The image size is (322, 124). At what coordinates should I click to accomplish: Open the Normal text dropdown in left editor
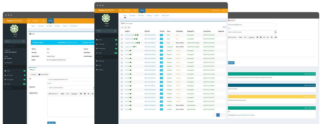[53, 94]
